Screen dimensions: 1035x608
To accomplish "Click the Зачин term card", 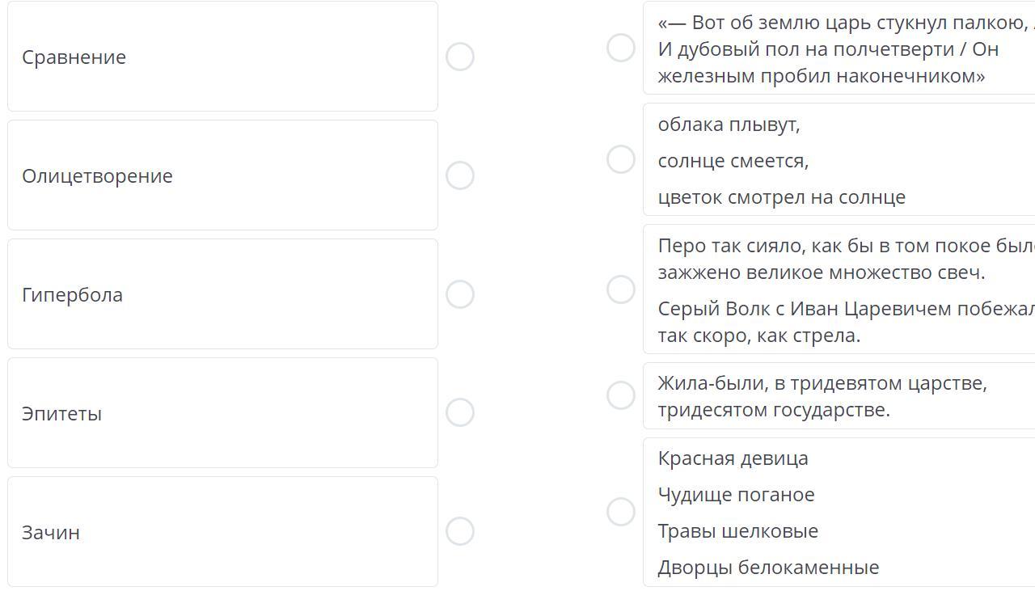I will tap(222, 532).
